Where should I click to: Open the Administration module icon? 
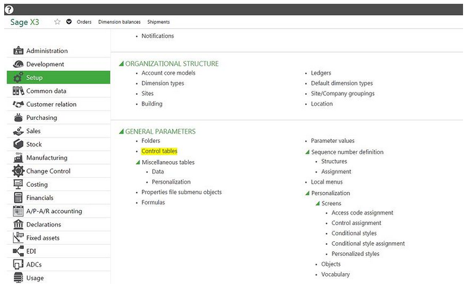tap(18, 51)
